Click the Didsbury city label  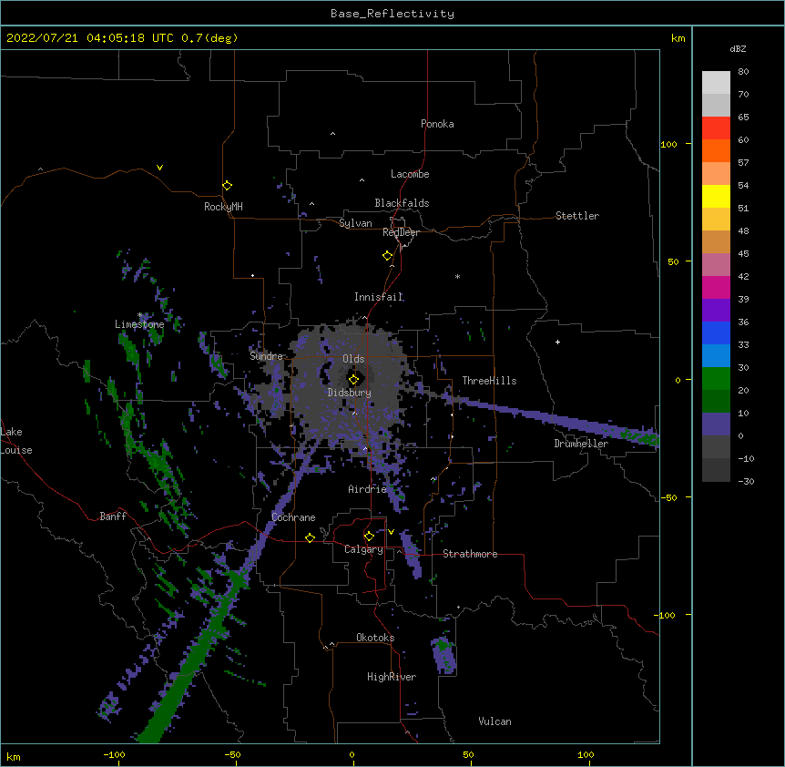(x=350, y=393)
